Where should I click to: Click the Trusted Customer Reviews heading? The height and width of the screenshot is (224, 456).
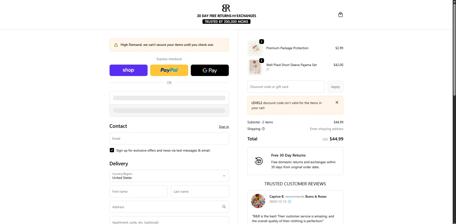pos(295,184)
